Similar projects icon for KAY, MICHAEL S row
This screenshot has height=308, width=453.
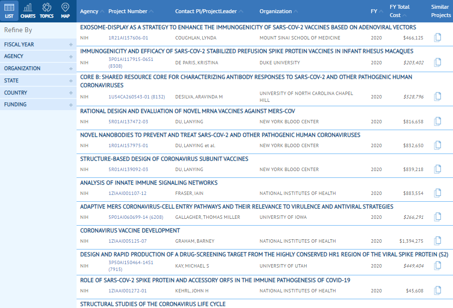coord(438,266)
